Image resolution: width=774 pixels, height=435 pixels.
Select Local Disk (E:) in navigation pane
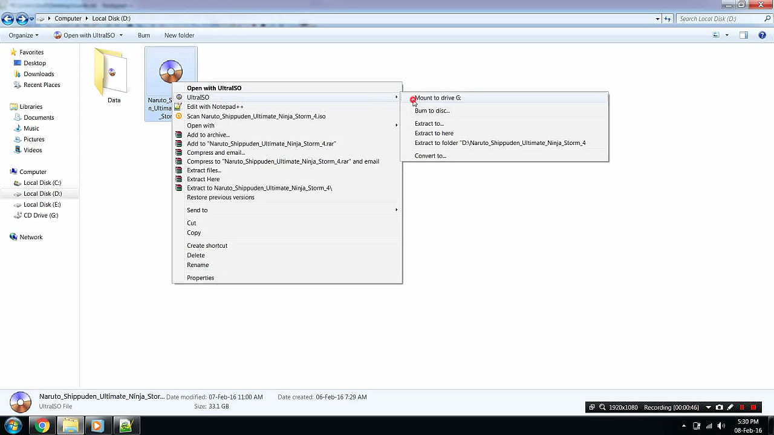42,205
